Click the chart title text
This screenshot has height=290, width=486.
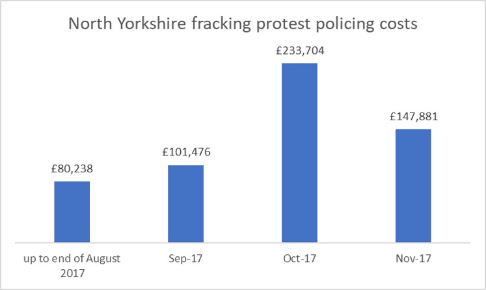tap(243, 28)
